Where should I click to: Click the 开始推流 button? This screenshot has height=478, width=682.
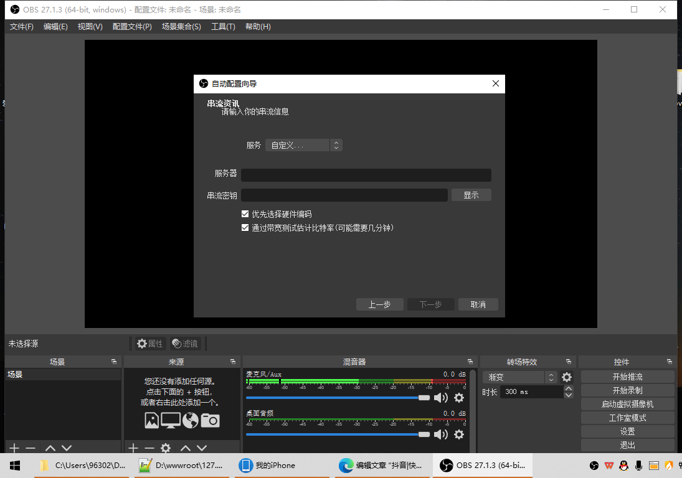[x=627, y=377]
